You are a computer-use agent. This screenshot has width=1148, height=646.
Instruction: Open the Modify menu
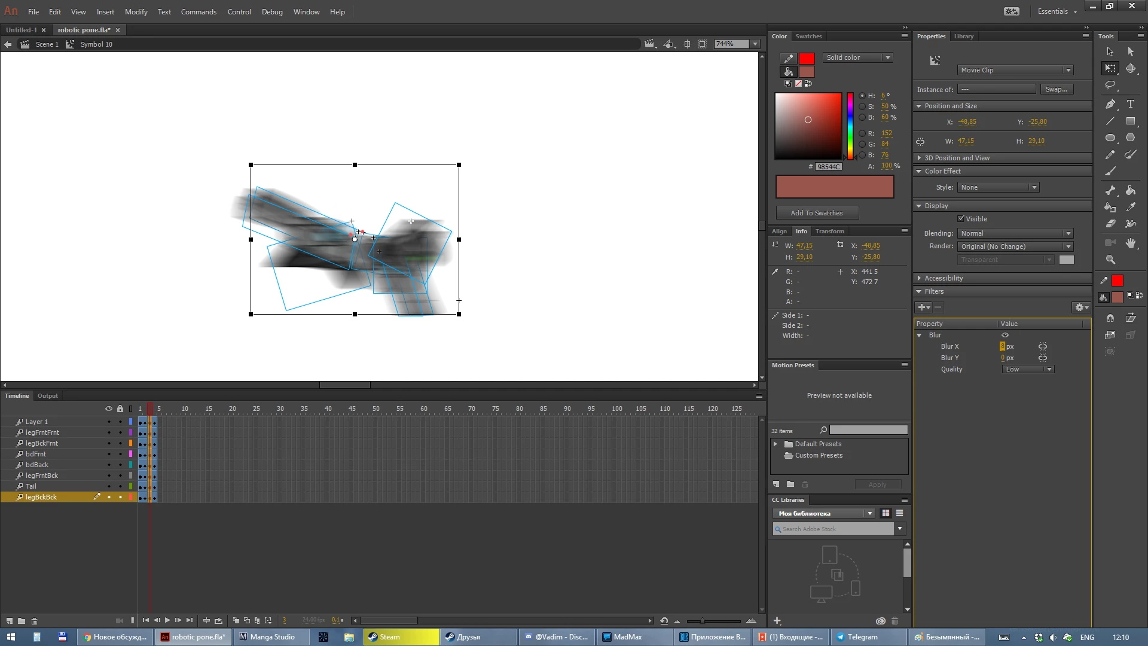pos(136,12)
